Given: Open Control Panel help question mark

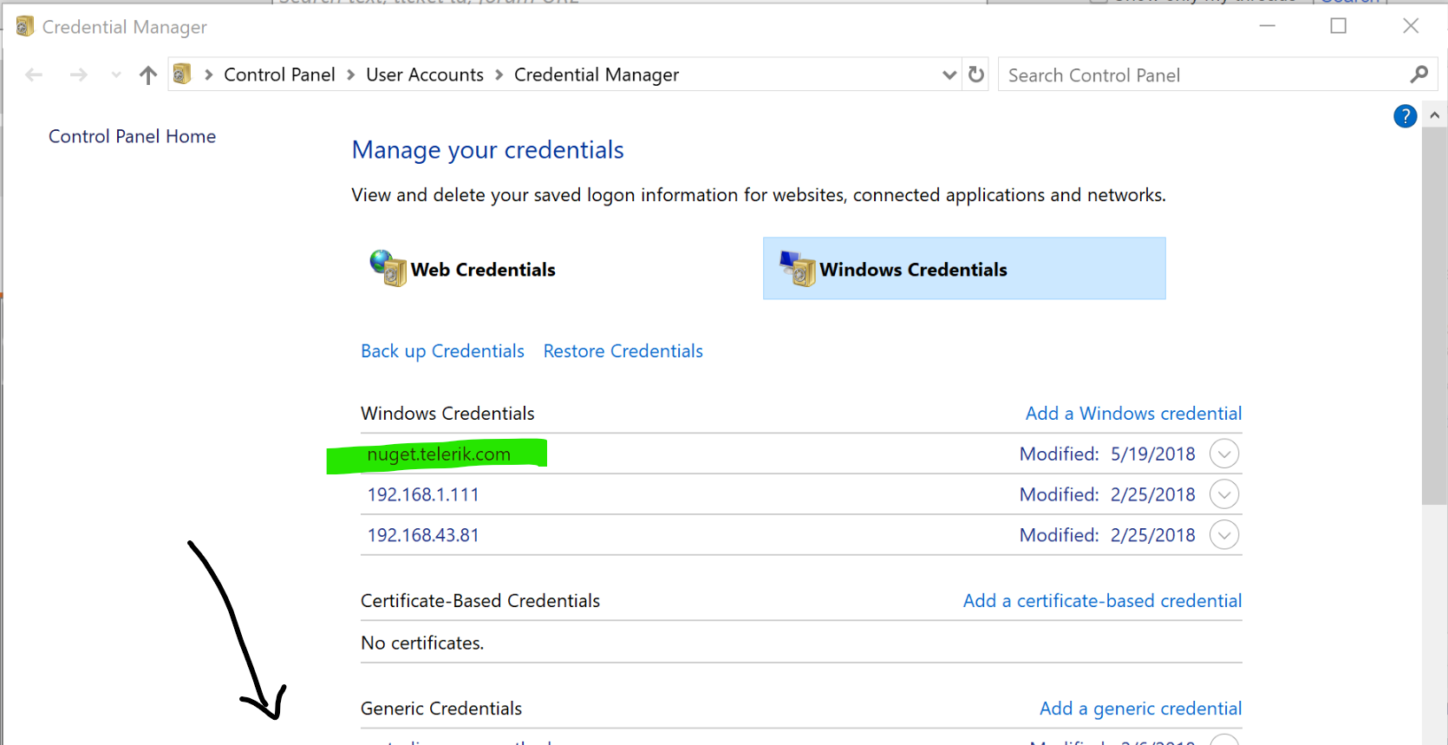Looking at the screenshot, I should coord(1405,116).
